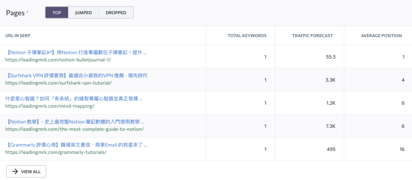Sort by AVERAGE POSITION column header
The height and width of the screenshot is (180, 412).
pos(381,36)
